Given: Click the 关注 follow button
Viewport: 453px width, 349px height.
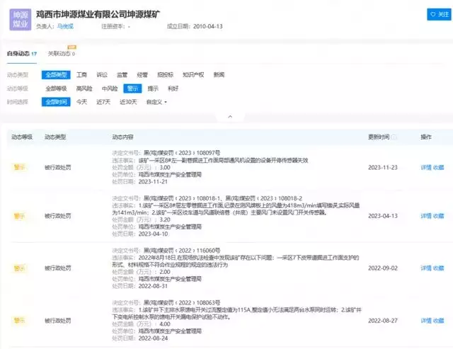Looking at the screenshot, I should [x=439, y=14].
